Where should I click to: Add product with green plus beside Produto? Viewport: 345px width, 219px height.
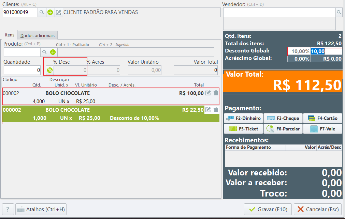pos(53,52)
